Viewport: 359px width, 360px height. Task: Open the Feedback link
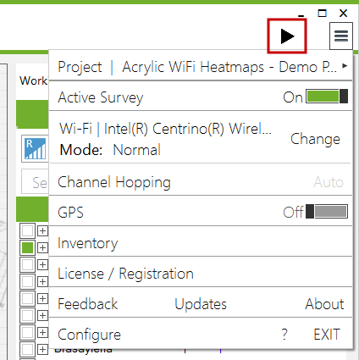click(87, 304)
